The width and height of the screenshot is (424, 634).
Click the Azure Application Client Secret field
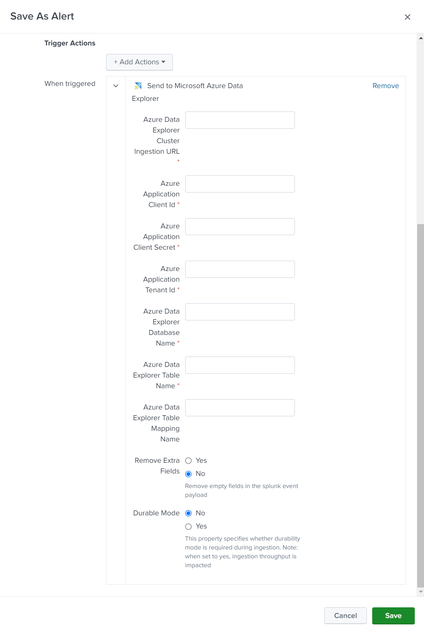(x=240, y=226)
